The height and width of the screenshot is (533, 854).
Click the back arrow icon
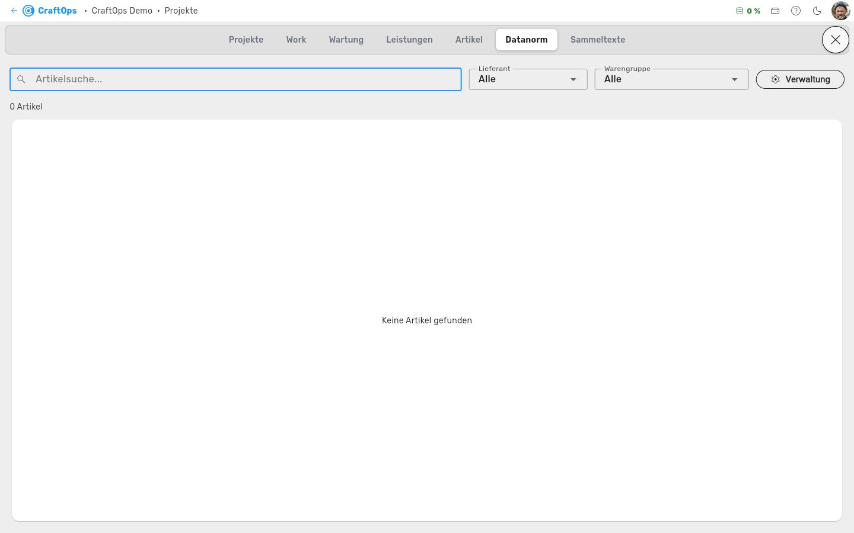coord(14,11)
